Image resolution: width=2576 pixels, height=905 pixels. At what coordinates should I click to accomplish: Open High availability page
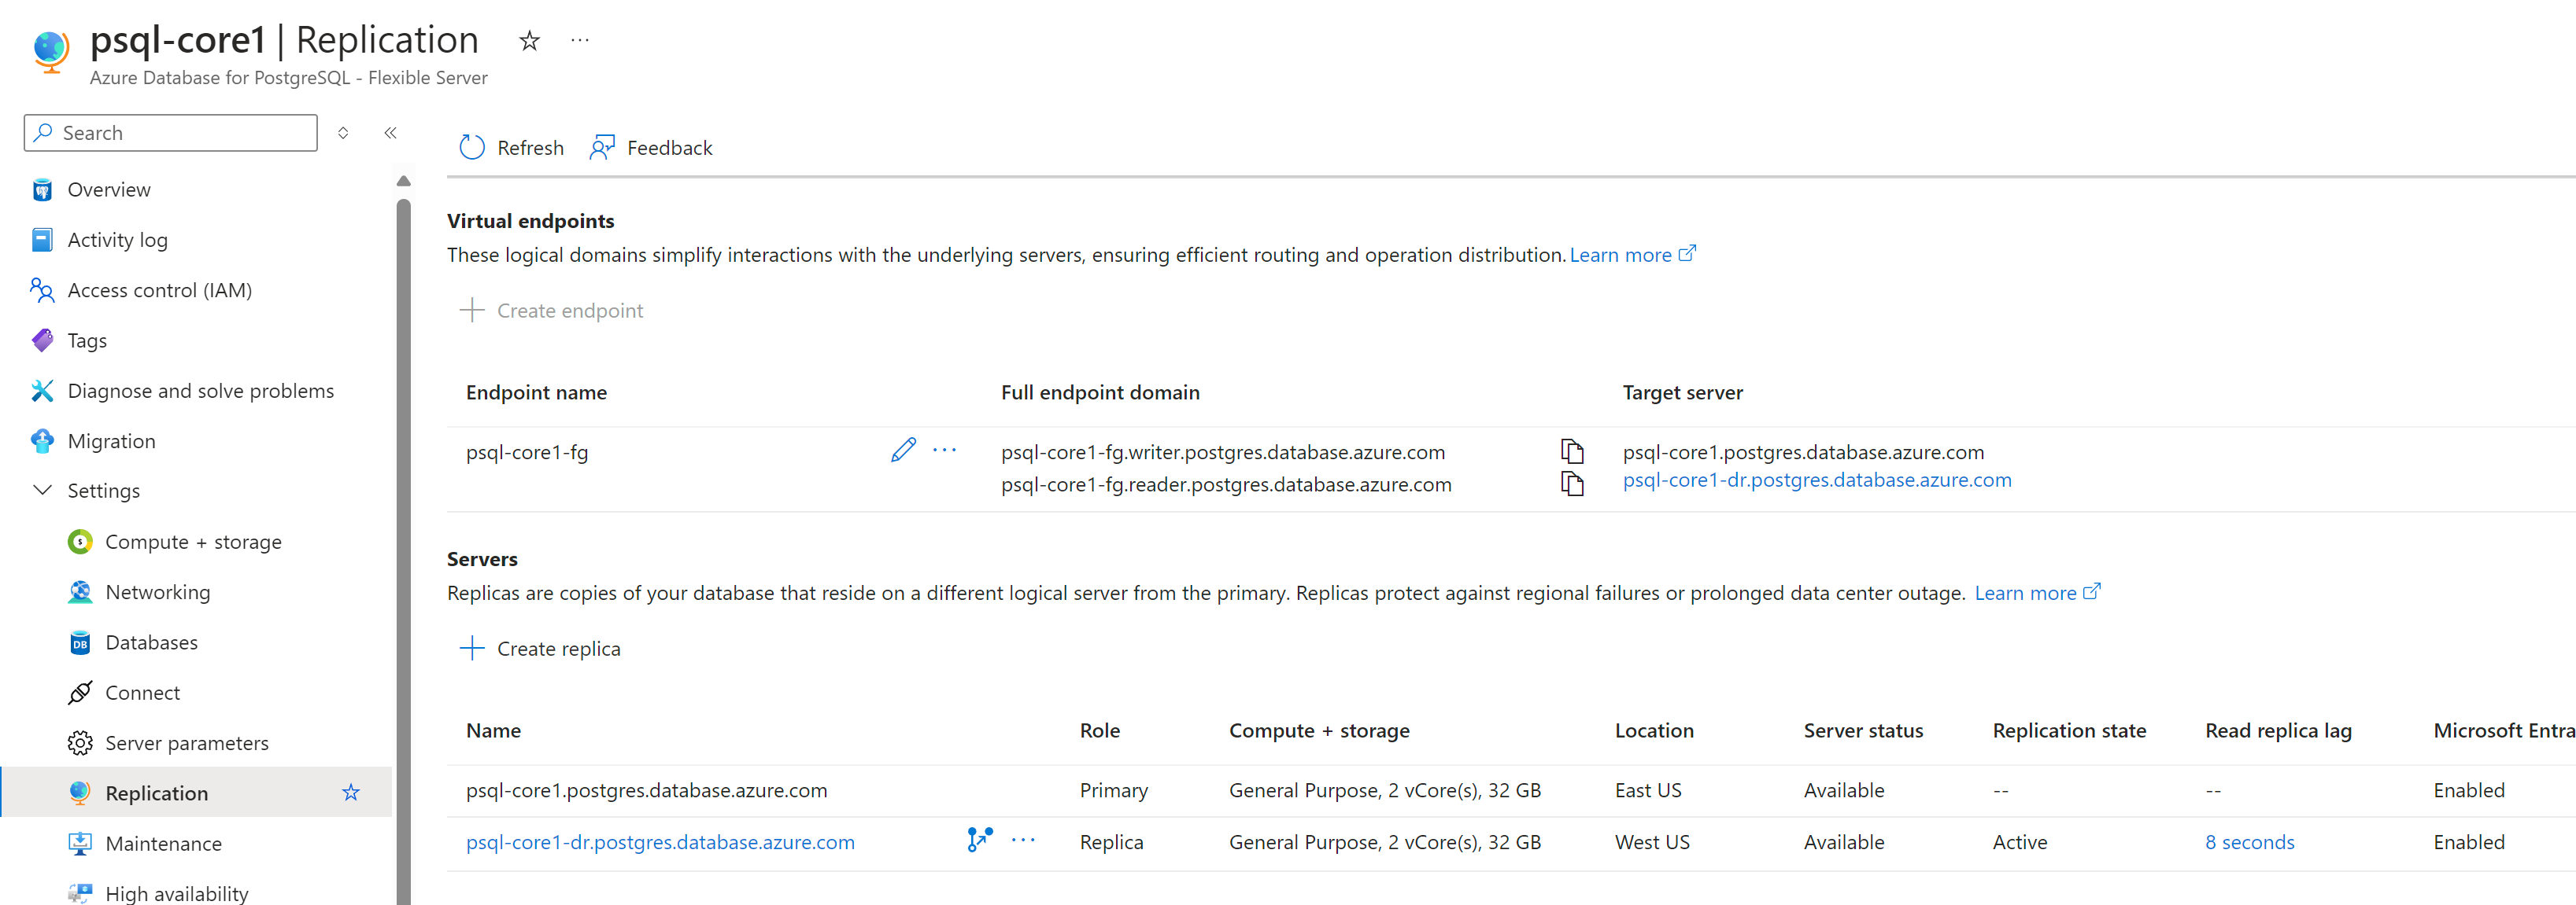177,894
